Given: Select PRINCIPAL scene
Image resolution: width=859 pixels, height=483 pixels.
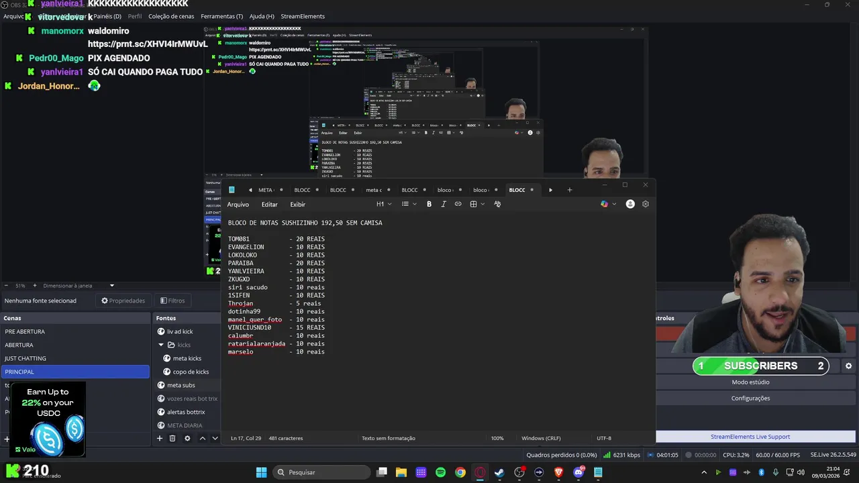Looking at the screenshot, I should point(75,372).
